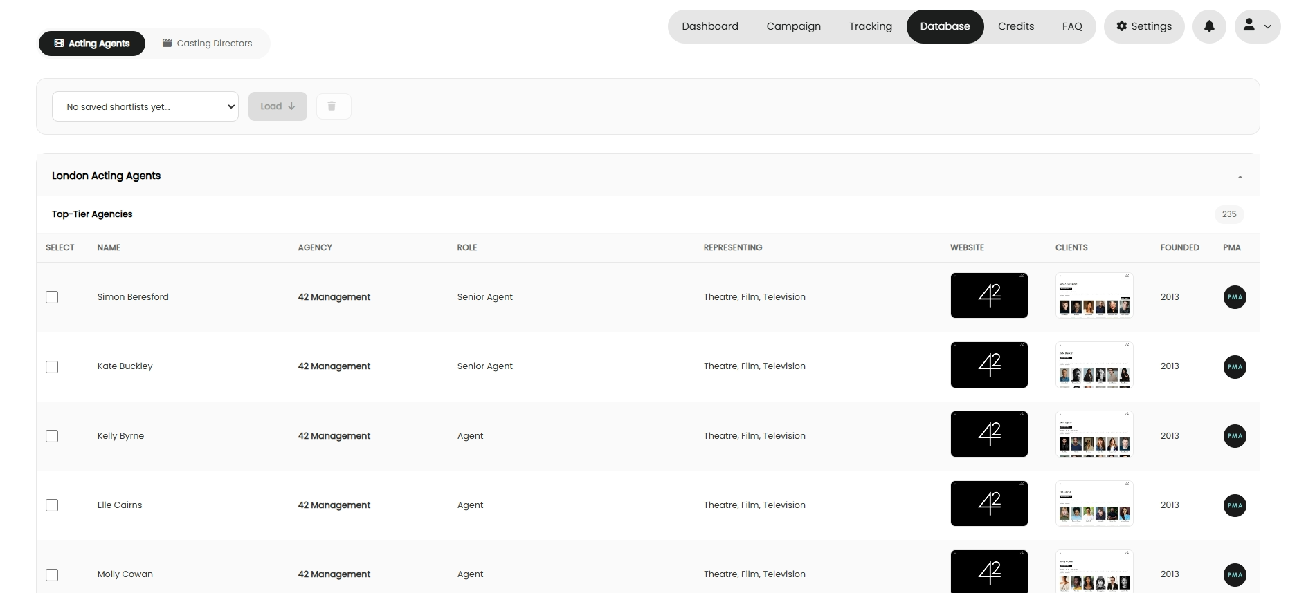Switch to the Casting Directors tab
The height and width of the screenshot is (593, 1306).
(x=207, y=43)
